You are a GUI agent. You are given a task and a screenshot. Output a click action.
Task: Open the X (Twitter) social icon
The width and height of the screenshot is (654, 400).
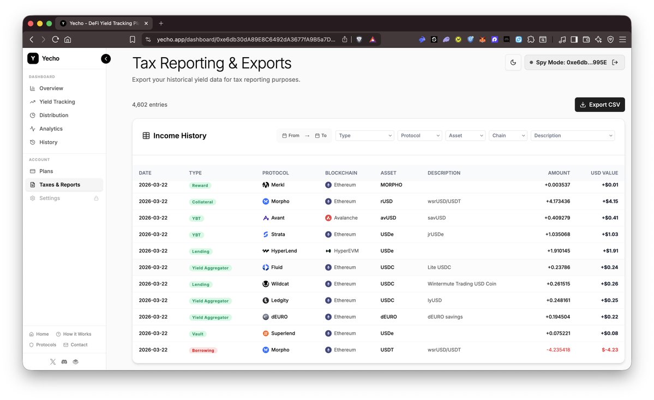[x=53, y=362]
